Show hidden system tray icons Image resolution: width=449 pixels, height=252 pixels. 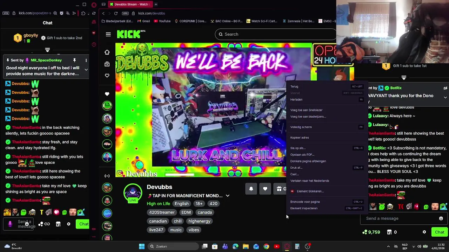coord(388,246)
